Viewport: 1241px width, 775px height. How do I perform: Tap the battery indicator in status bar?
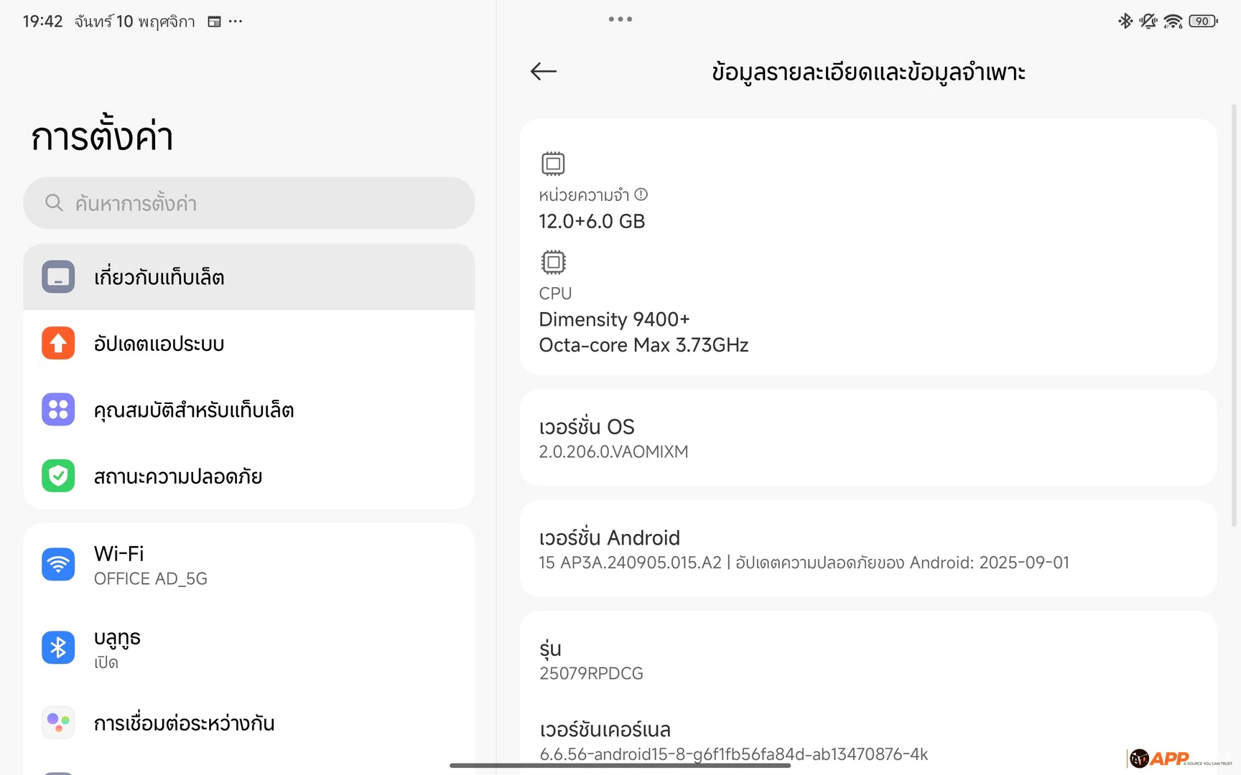click(x=1203, y=22)
